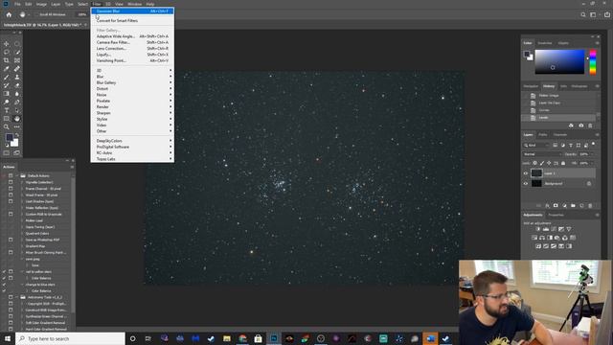The height and width of the screenshot is (345, 613).
Task: Open Camera Raw Filter entry
Action: click(x=132, y=42)
